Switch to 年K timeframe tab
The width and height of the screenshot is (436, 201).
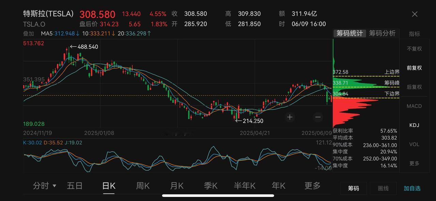pos(279,186)
